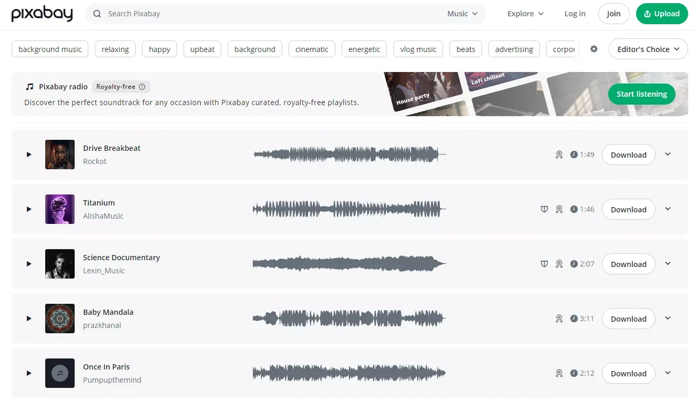Select the cinematic tag filter

(x=312, y=49)
